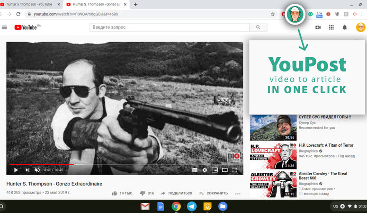Open the gray shield extension icon
This screenshot has height=213, width=367.
tap(337, 14)
